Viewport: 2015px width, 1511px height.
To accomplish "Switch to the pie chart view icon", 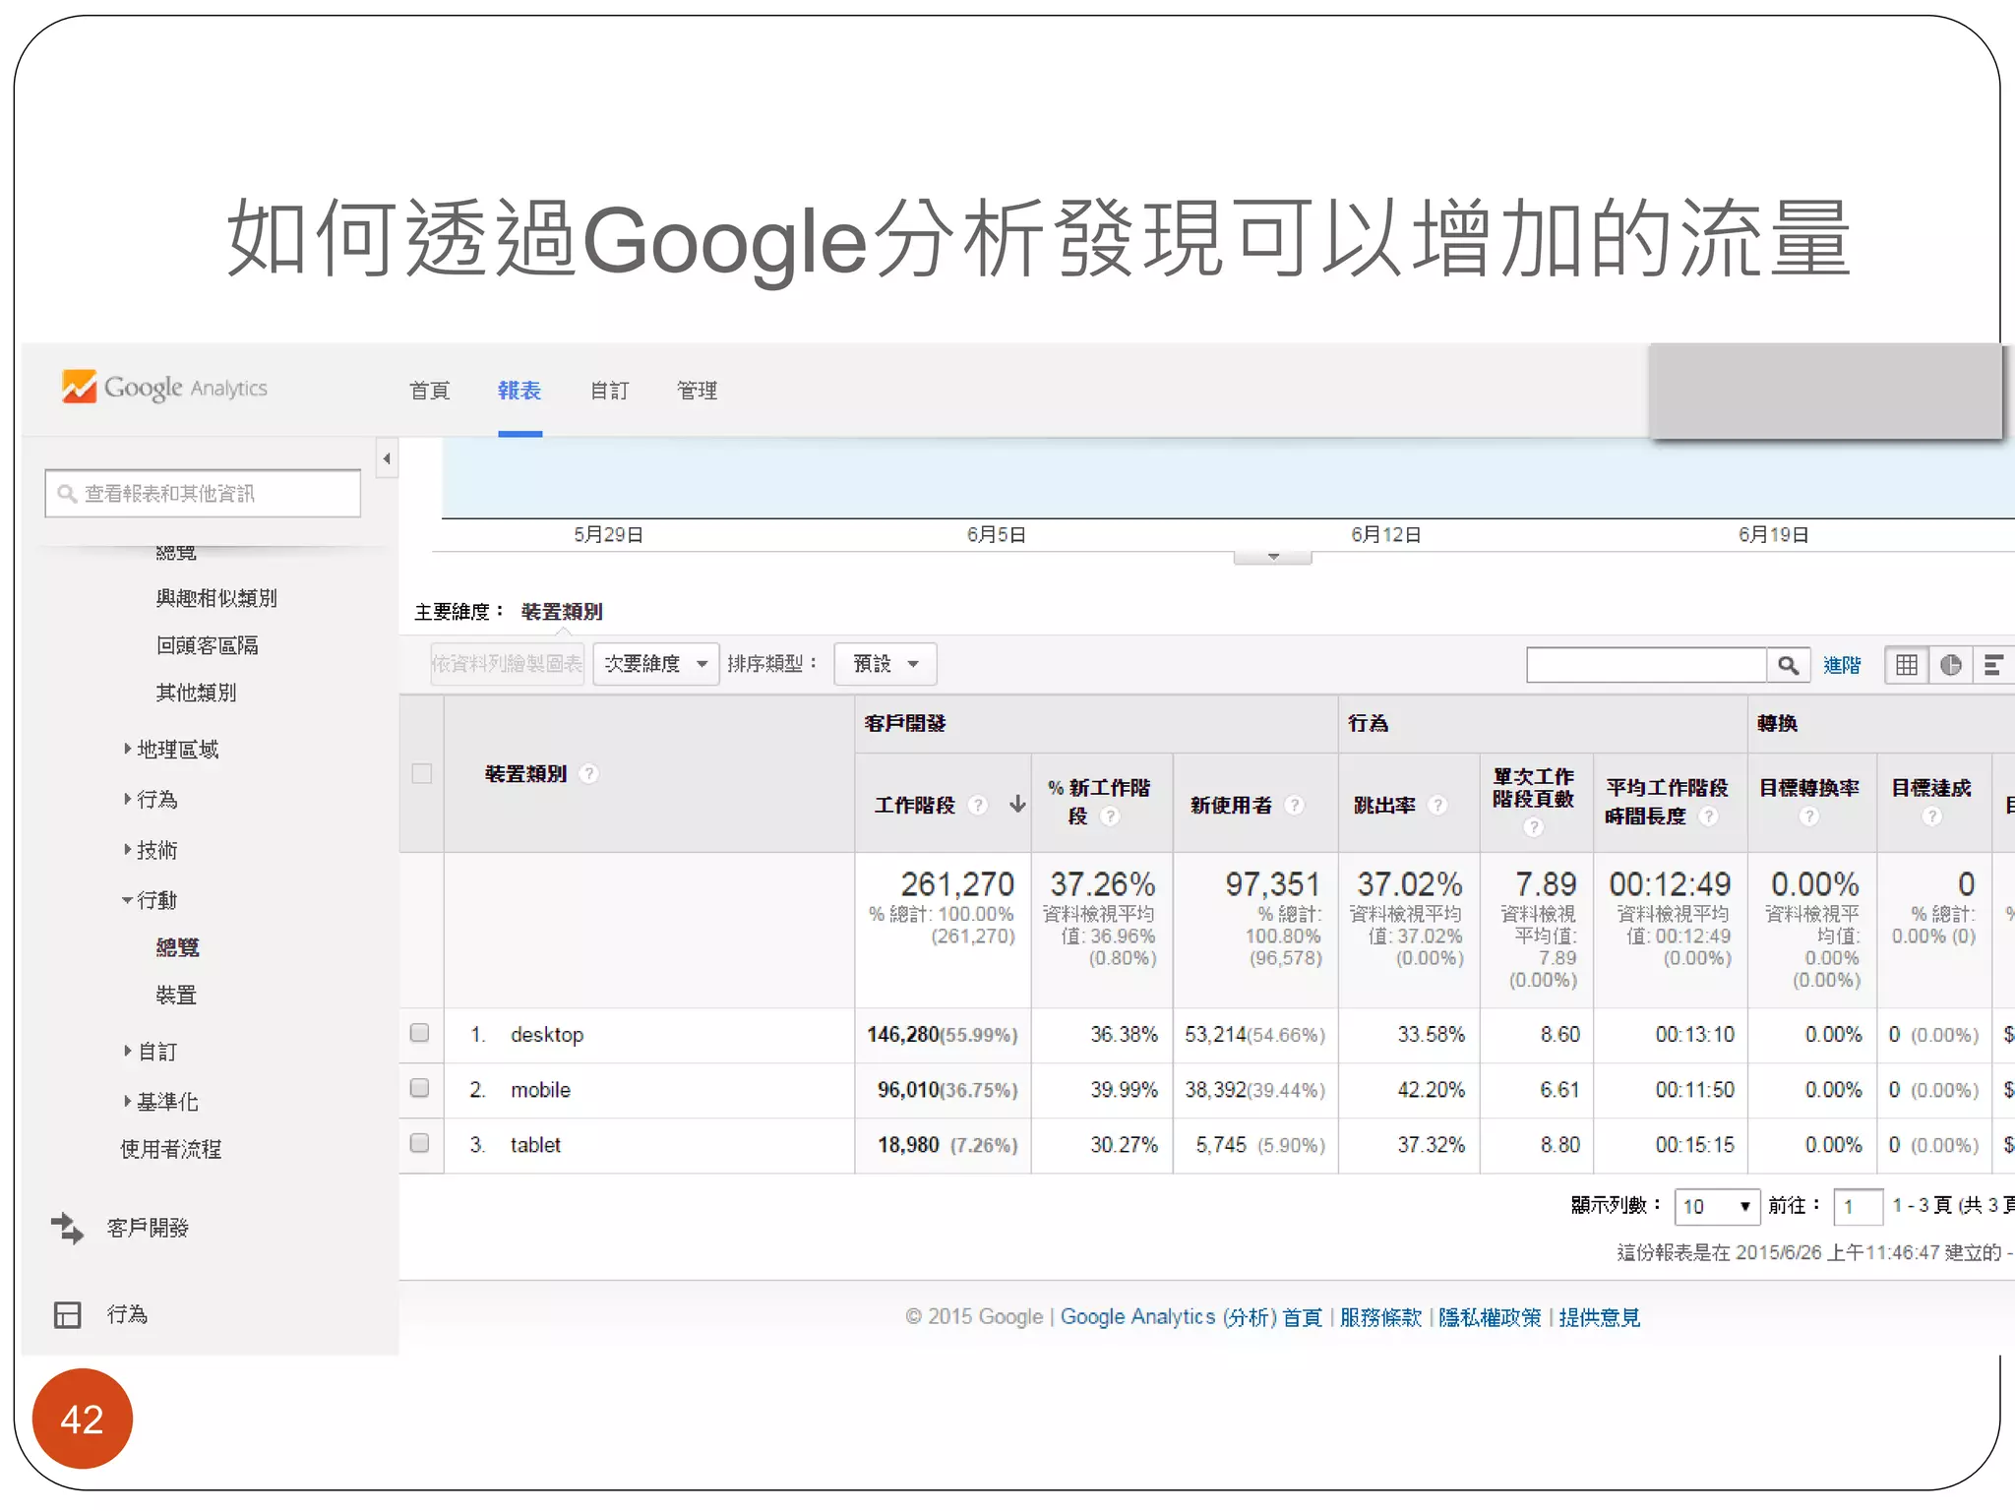I will point(1951,665).
